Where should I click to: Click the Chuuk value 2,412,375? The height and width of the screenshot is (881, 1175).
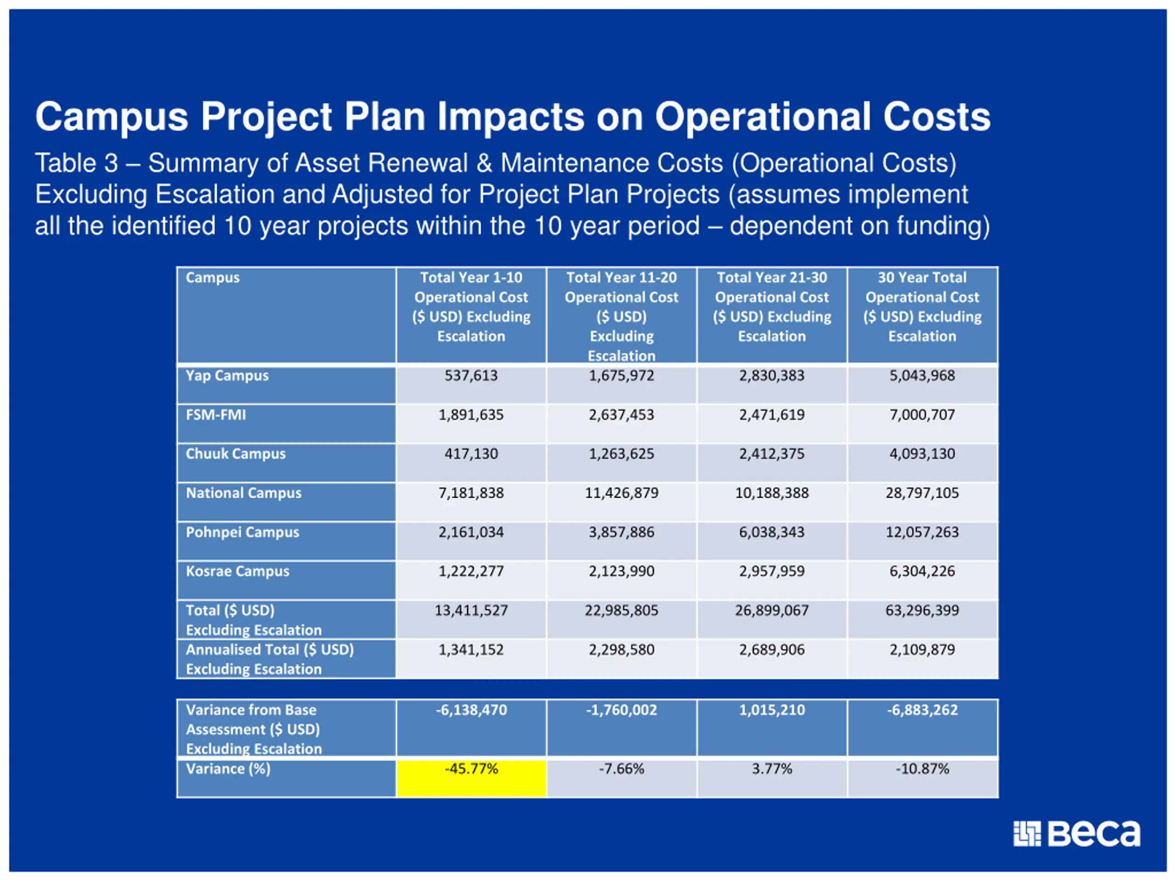click(772, 454)
